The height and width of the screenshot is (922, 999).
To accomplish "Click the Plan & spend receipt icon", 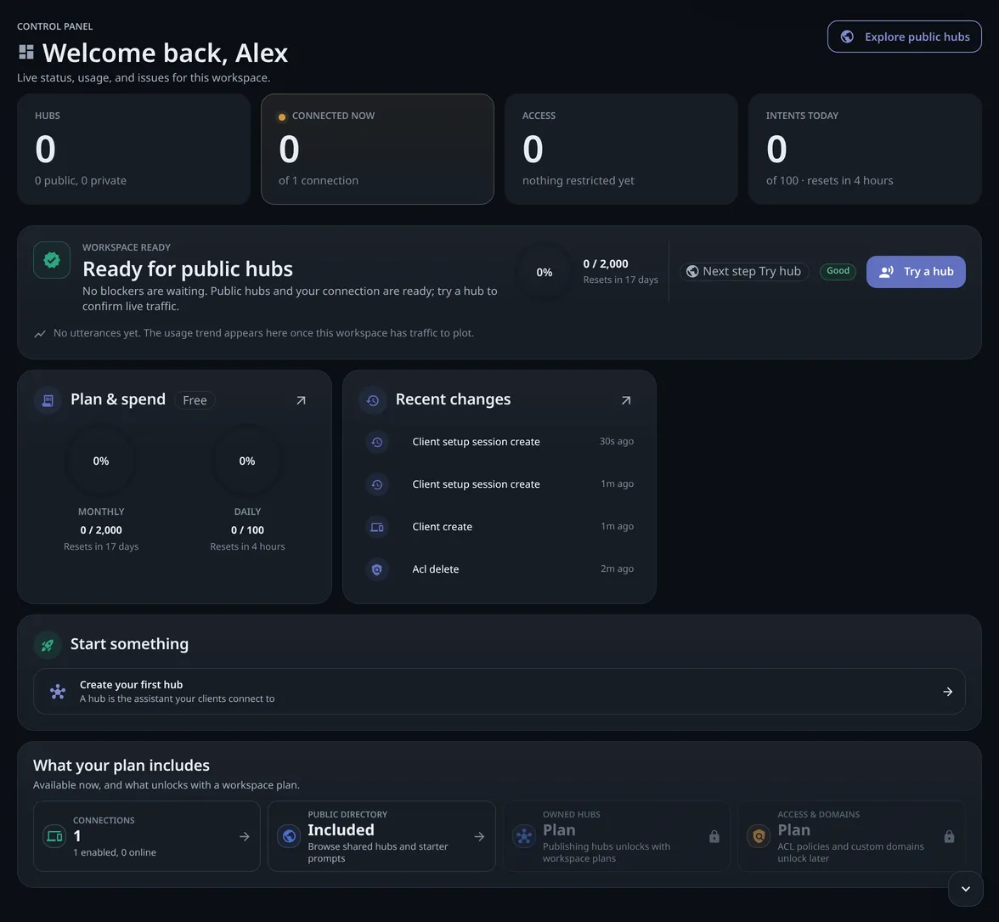I will pos(48,400).
